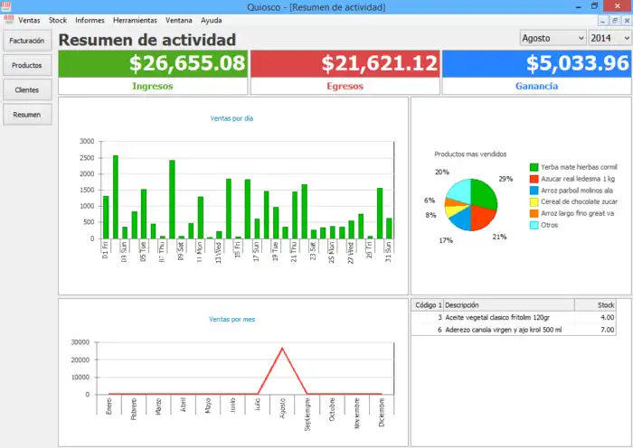Open the Ventana menu
The image size is (633, 448).
(x=178, y=20)
